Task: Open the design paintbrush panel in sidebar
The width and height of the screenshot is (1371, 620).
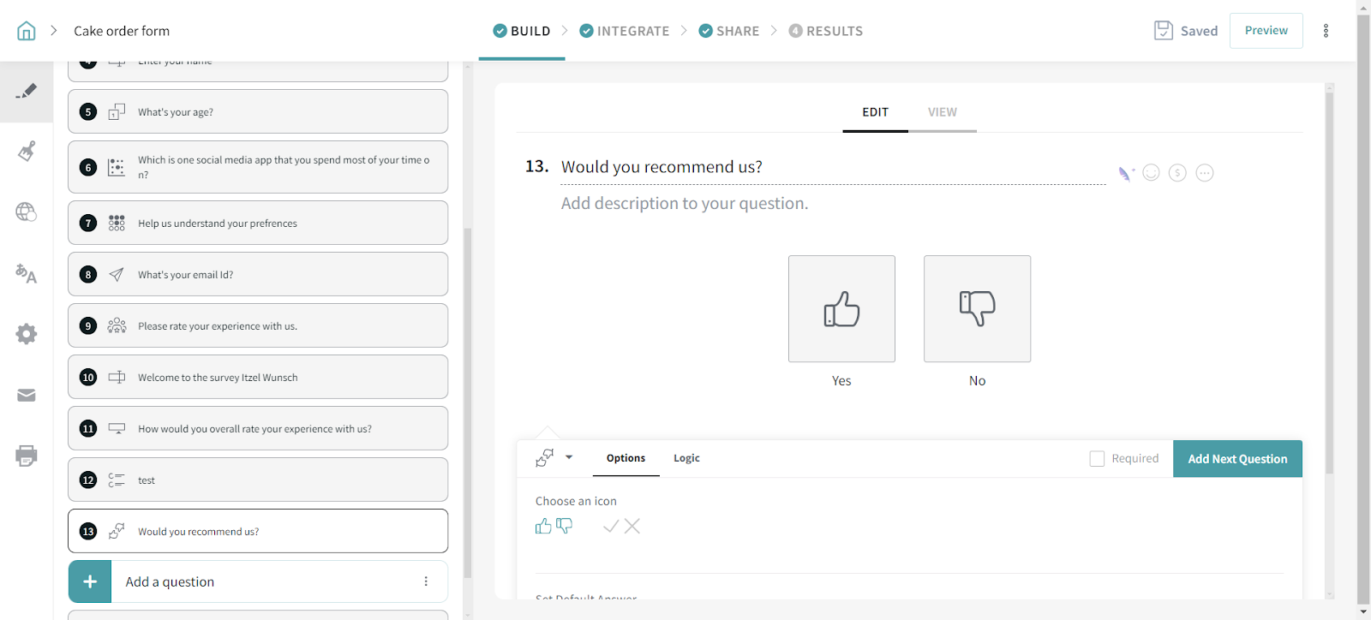Action: coord(27,152)
